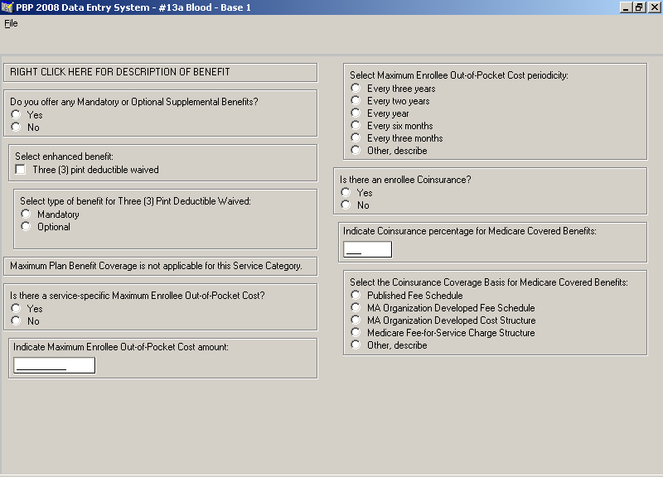Select Other, describe under Coinsurance Coverage Basis
This screenshot has width=663, height=477.
tap(356, 344)
